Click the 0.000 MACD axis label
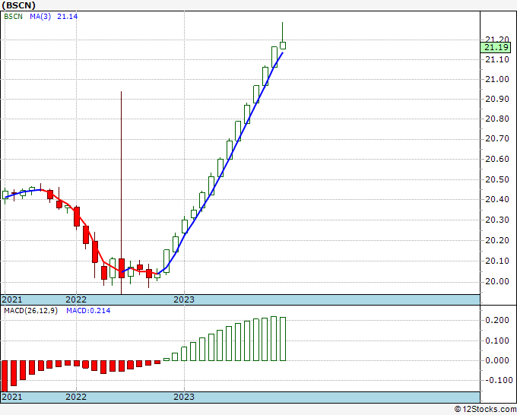Screen dimensions: 517x415 497,360
